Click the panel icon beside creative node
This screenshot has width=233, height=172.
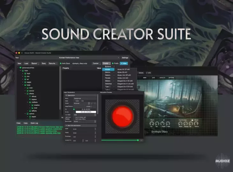point(32,105)
